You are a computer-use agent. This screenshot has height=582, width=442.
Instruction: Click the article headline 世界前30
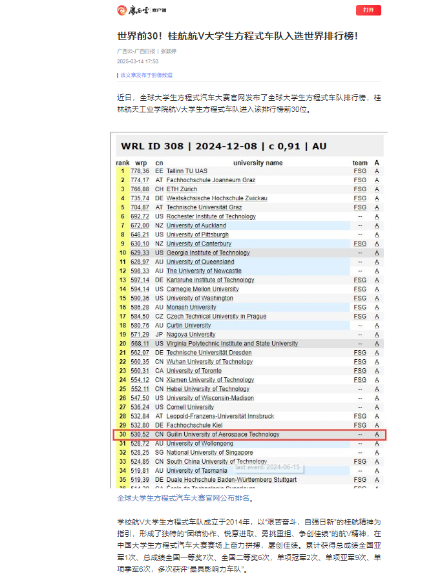(x=237, y=35)
